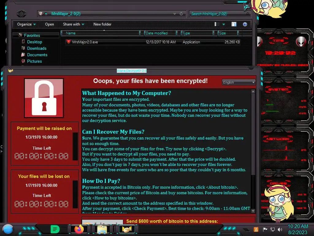
Task: Click 'Can I Recover My Files?' heading
Action: 113,132
